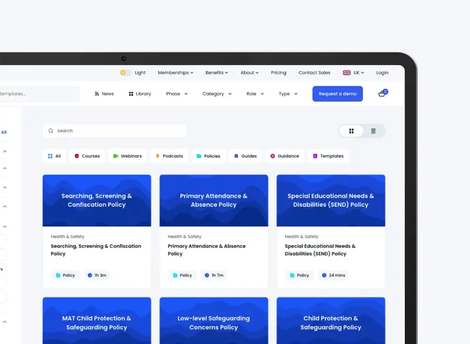Screen dimensions: 470x344
Task: Open the UK region selector
Action: [354, 73]
